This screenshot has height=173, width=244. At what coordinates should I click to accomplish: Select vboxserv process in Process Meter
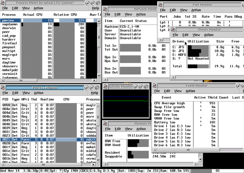49,66
